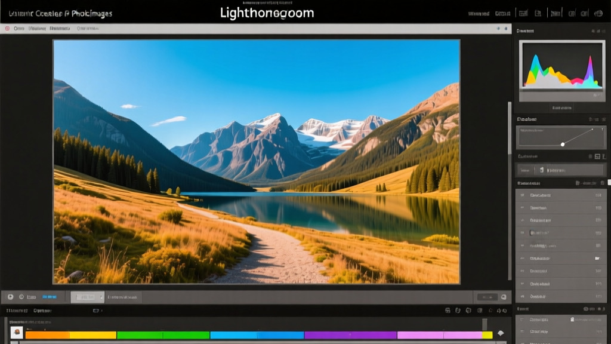Viewport: 611px width, 344px height.
Task: Expand the first row of the panel list
Action: (561, 195)
